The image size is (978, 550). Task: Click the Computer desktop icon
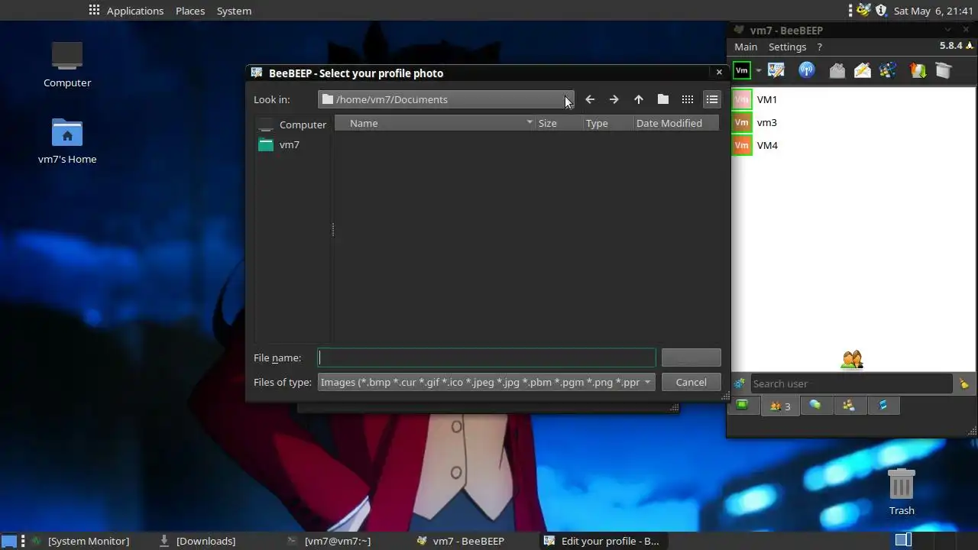(67, 64)
